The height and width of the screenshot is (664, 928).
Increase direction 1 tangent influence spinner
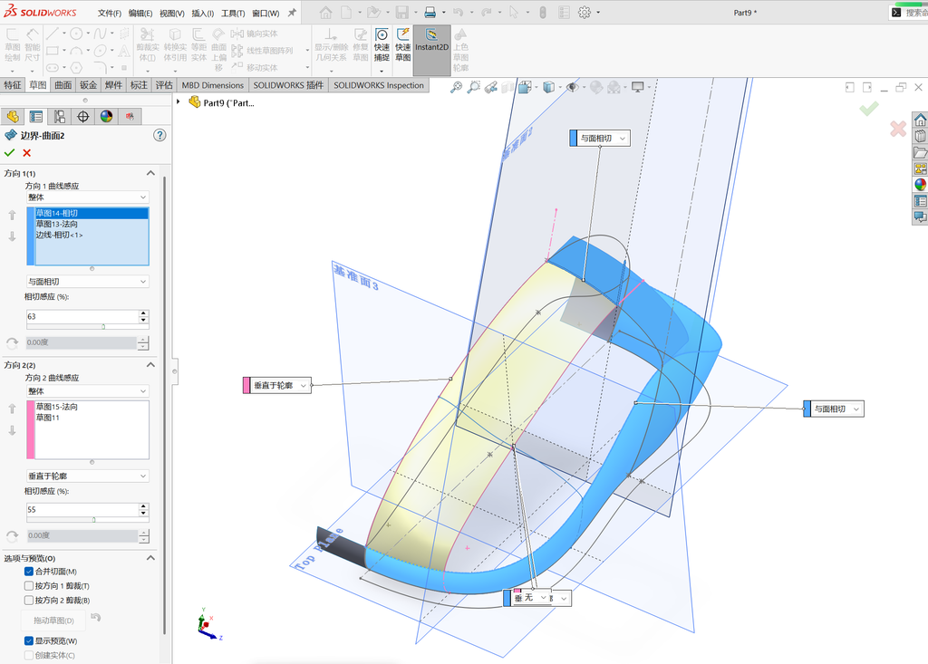tap(143, 313)
